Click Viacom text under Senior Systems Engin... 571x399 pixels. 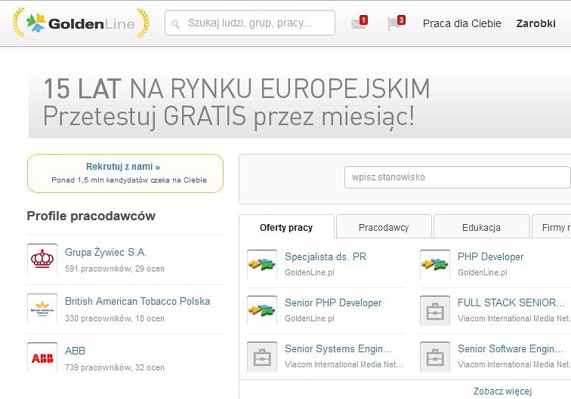344,364
